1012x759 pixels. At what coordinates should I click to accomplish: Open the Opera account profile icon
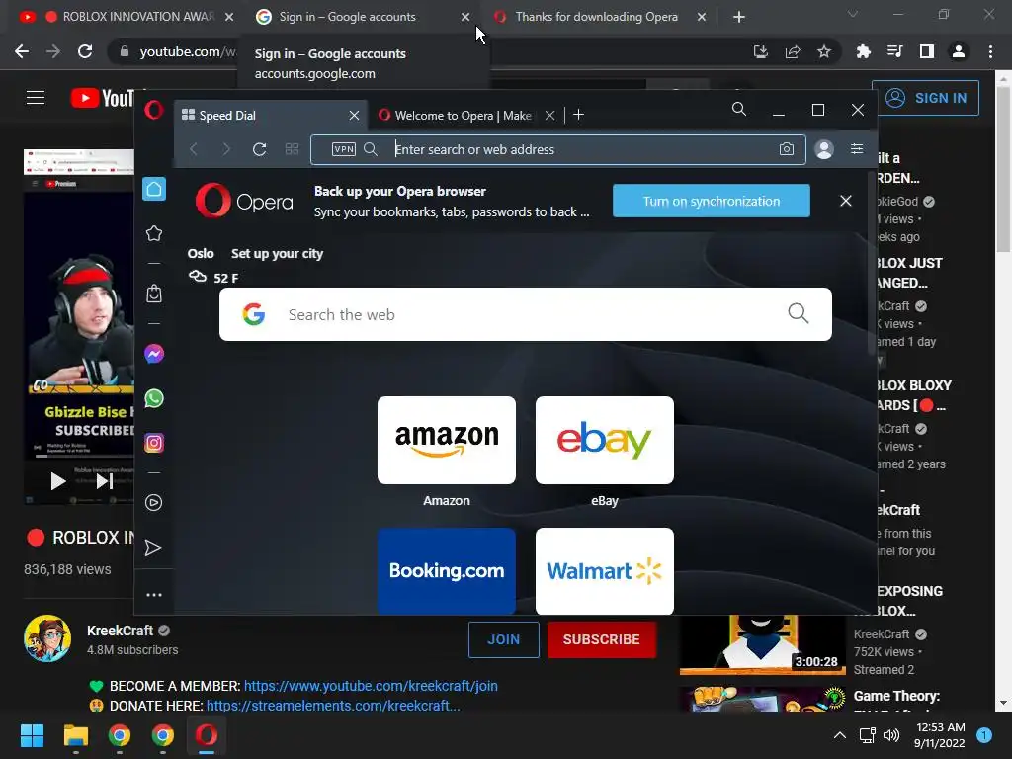click(x=824, y=150)
